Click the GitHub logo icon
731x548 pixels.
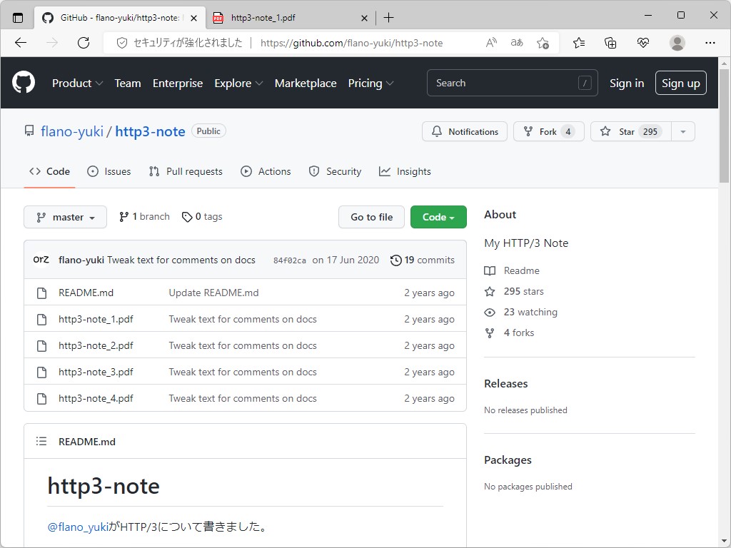pyautogui.click(x=24, y=83)
